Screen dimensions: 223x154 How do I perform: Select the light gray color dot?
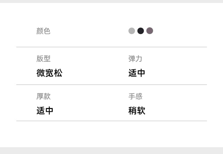coord(131,31)
